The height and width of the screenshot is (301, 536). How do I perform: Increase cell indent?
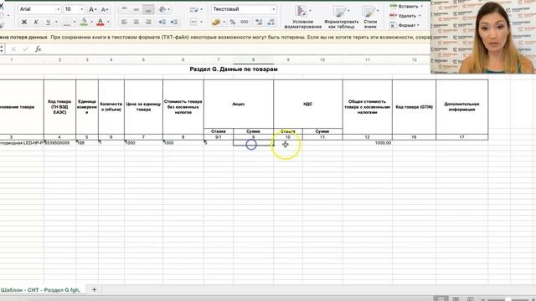tap(174, 23)
